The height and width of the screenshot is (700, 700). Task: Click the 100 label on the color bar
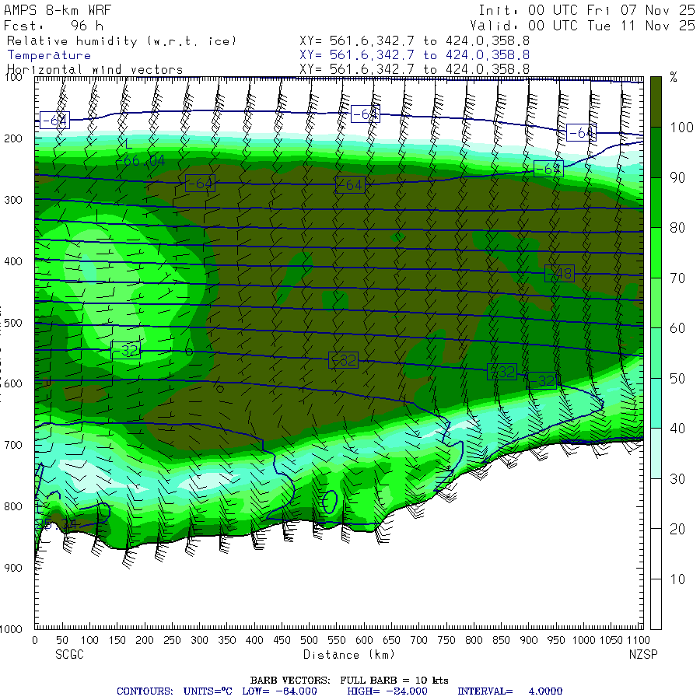pyautogui.click(x=681, y=128)
